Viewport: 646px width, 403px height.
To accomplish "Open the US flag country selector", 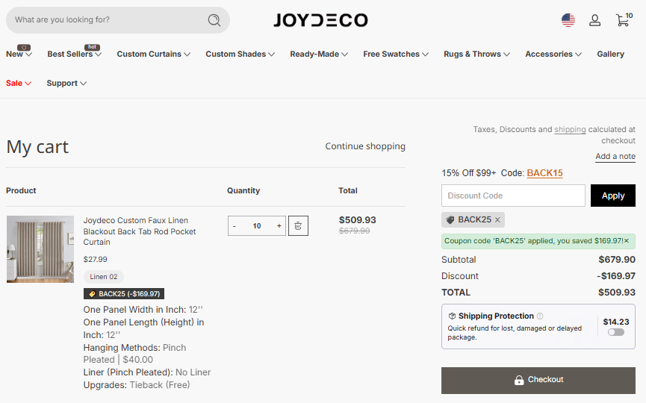I will coord(568,19).
